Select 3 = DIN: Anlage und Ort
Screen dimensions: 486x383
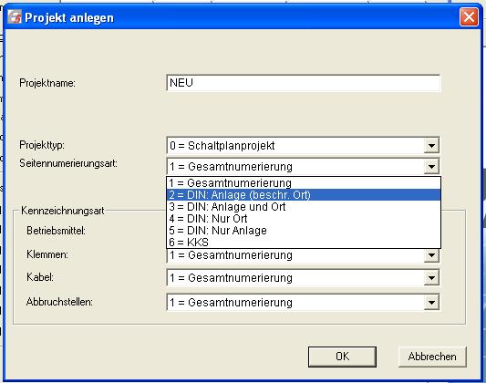(x=304, y=207)
